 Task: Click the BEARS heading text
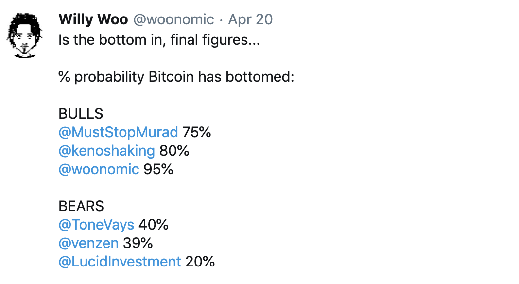81,206
